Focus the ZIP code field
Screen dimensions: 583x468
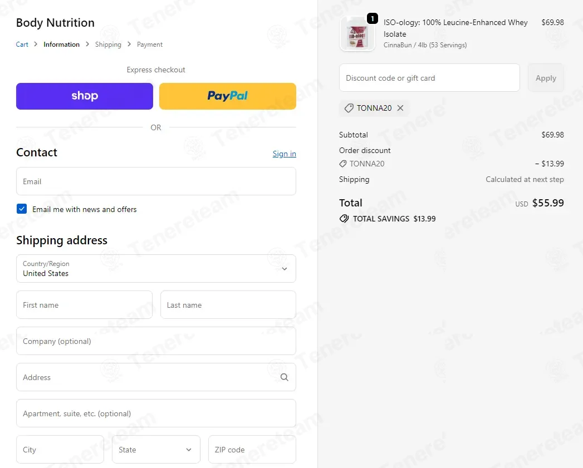252,450
